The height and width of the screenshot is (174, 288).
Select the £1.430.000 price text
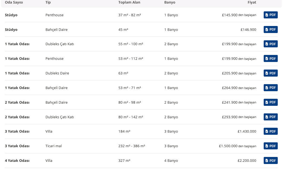pos(247,131)
